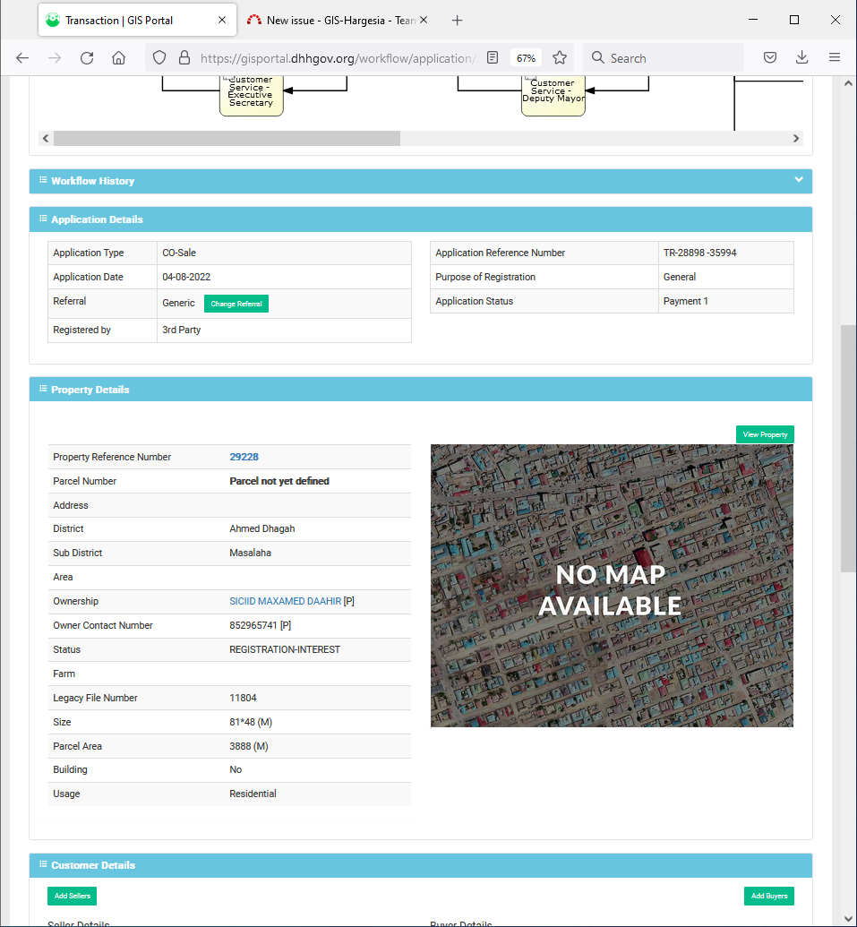The height and width of the screenshot is (927, 857).
Task: Click the No Map Available image
Action: point(612,586)
